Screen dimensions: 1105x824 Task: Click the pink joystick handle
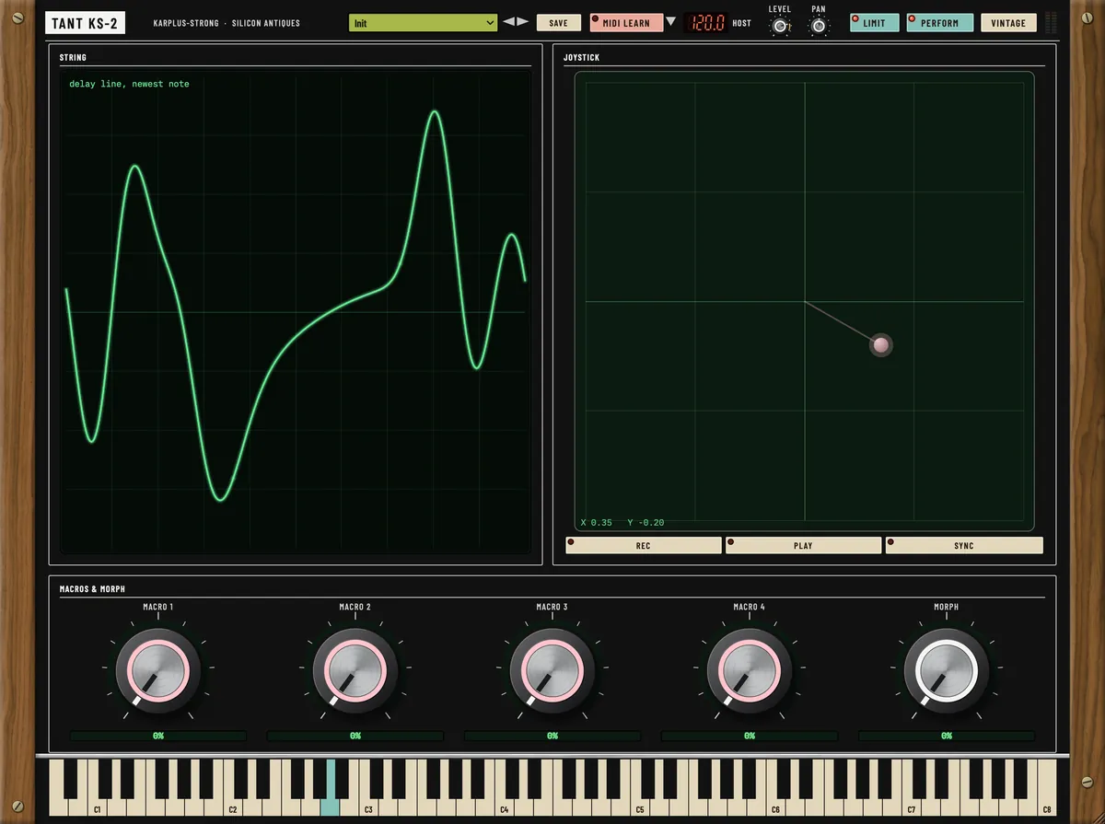point(881,345)
